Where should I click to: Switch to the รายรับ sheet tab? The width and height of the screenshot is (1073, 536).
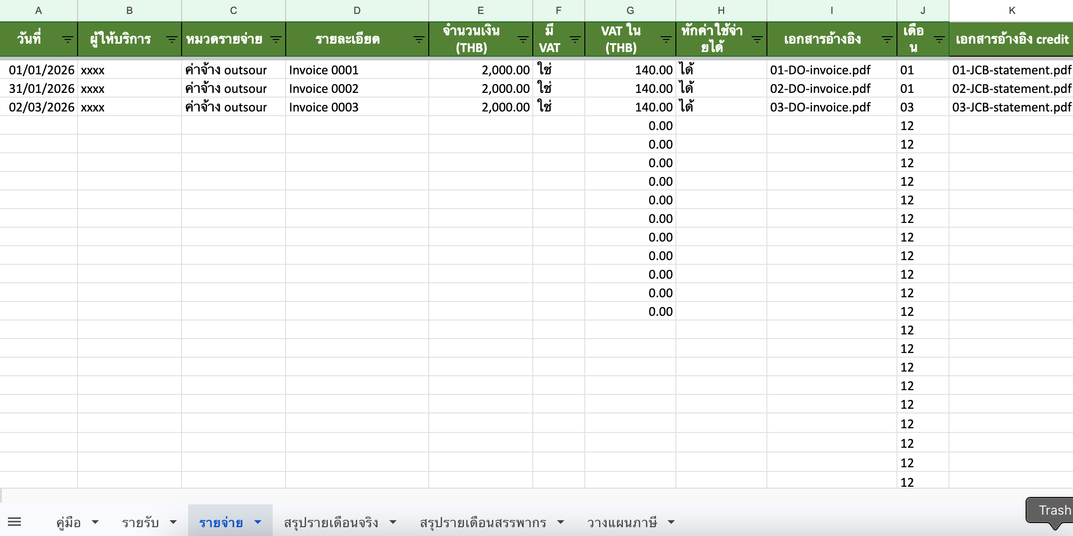click(140, 522)
